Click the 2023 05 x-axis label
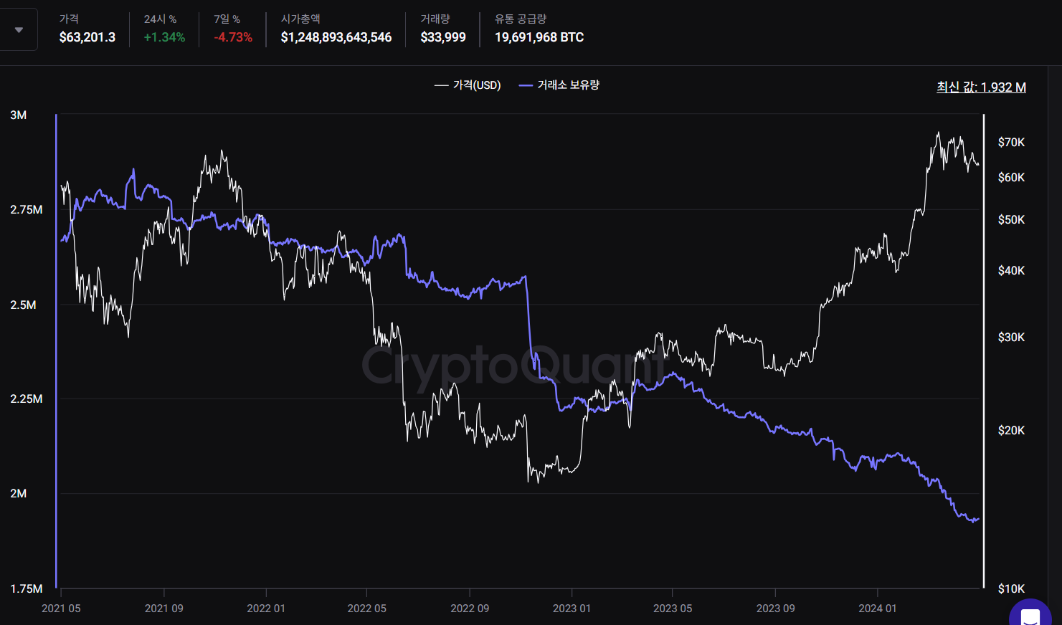 coord(673,609)
